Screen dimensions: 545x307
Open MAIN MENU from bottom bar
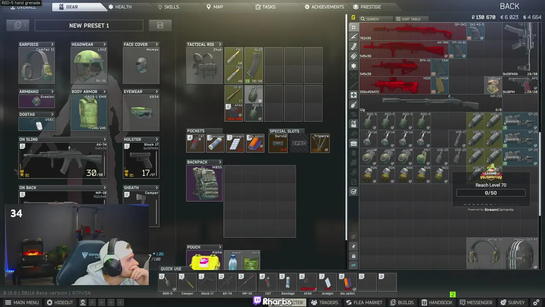(22, 302)
